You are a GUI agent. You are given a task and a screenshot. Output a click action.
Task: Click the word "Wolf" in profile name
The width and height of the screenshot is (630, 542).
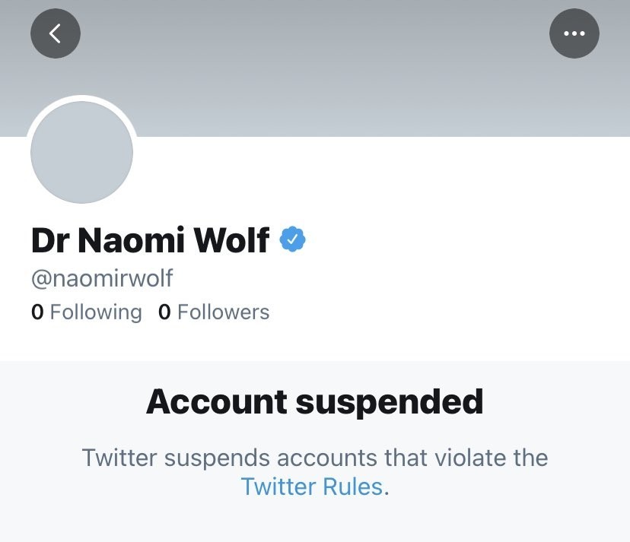231,240
